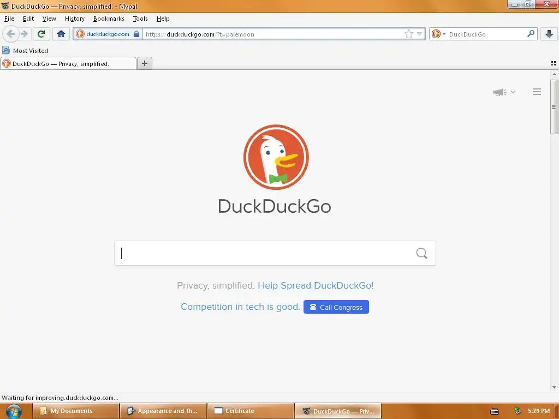Image resolution: width=559 pixels, height=419 pixels.
Task: Open Help Spread DuckDuckGo! link
Action: pyautogui.click(x=316, y=285)
